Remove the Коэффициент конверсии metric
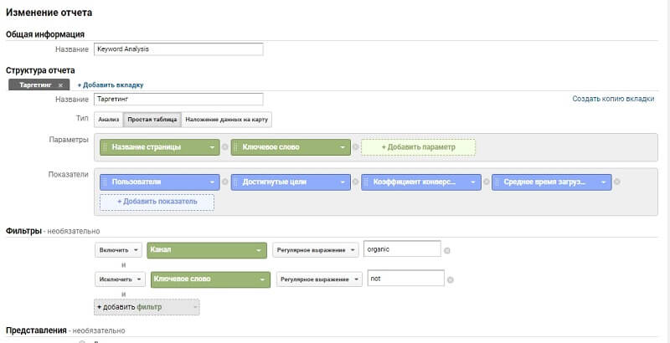Screen dimensions: 670x343 point(487,181)
